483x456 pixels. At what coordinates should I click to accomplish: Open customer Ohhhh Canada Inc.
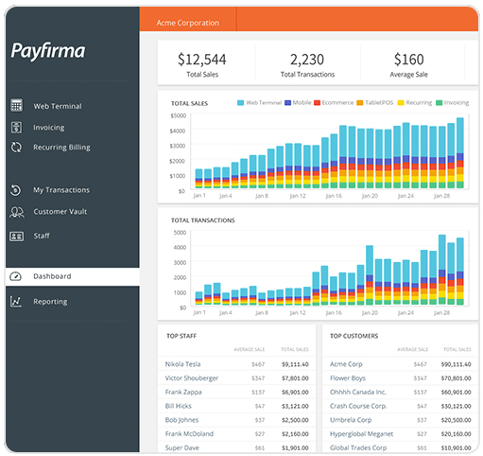[358, 392]
